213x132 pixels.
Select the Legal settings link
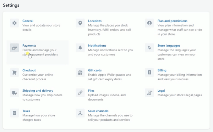[161, 91]
